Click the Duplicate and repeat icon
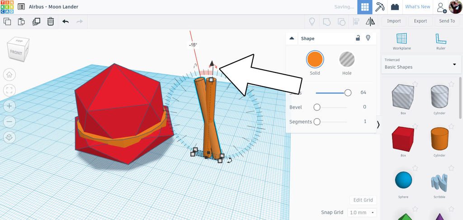This screenshot has width=463, height=220. 36,21
